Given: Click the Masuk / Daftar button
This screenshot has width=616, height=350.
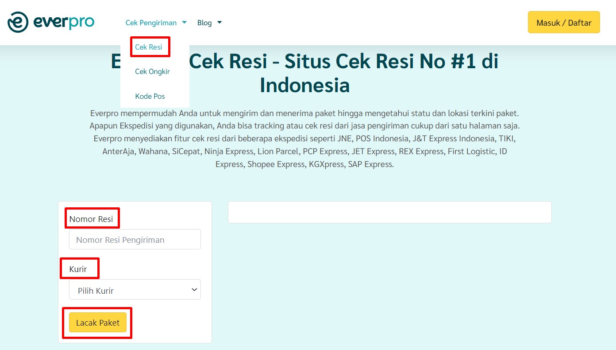Looking at the screenshot, I should click(x=563, y=21).
